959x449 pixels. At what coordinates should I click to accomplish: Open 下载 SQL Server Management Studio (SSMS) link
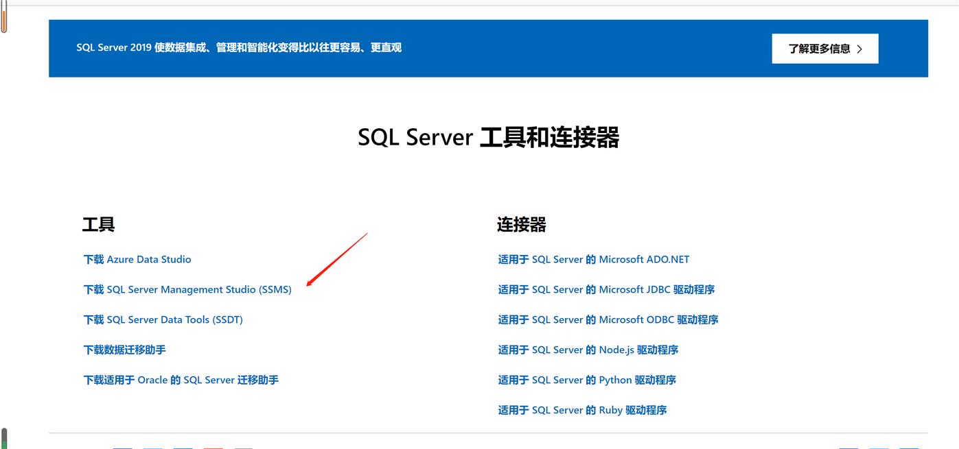click(187, 289)
